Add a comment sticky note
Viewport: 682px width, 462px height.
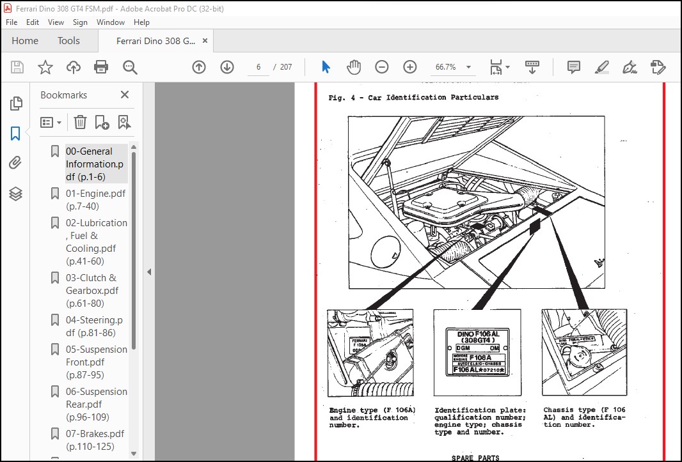pos(574,67)
